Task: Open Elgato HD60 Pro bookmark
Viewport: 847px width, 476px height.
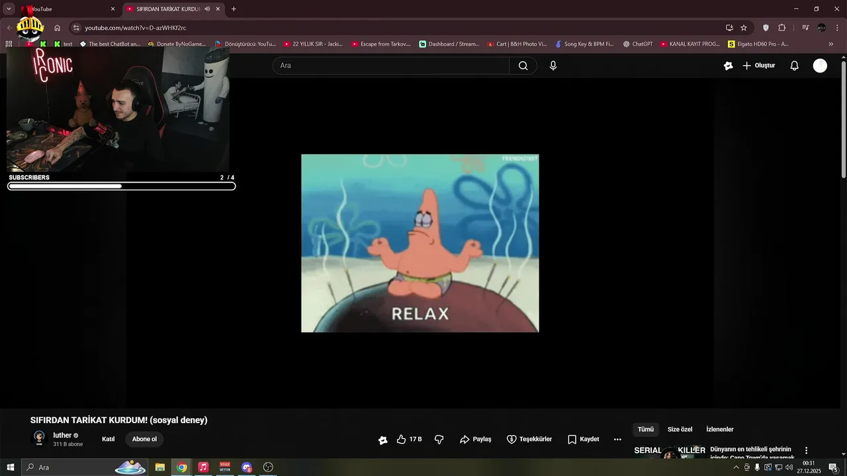Action: pyautogui.click(x=758, y=44)
